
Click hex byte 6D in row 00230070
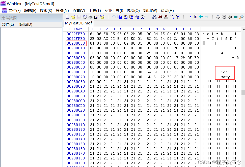(x=149, y=77)
